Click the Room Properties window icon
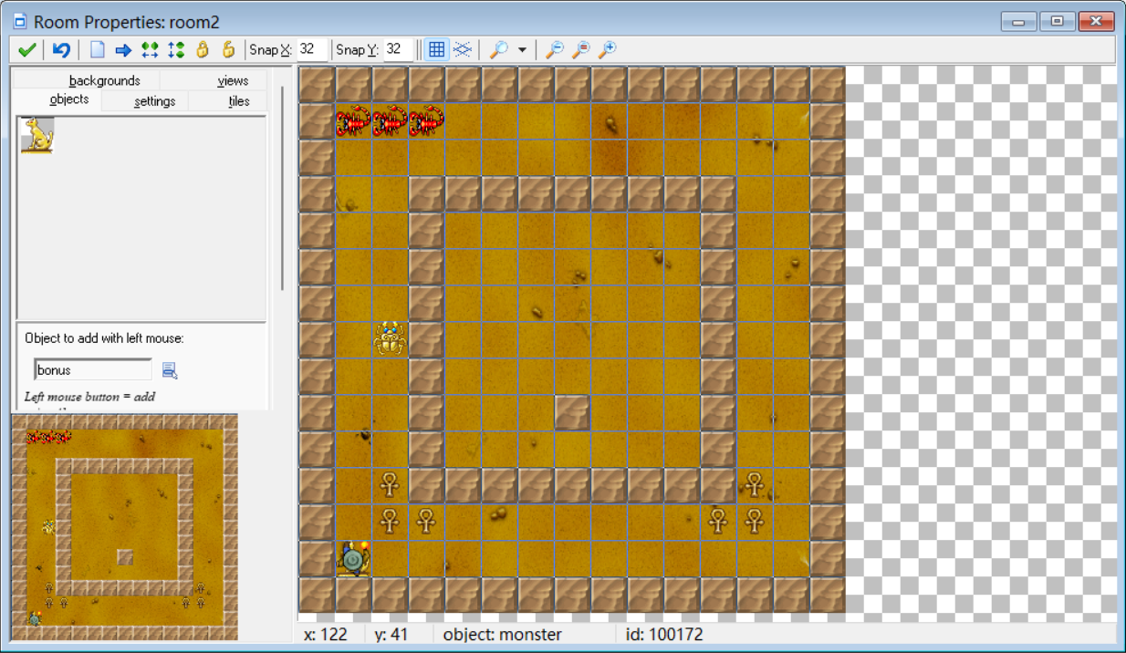1126x653 pixels. tap(20, 21)
